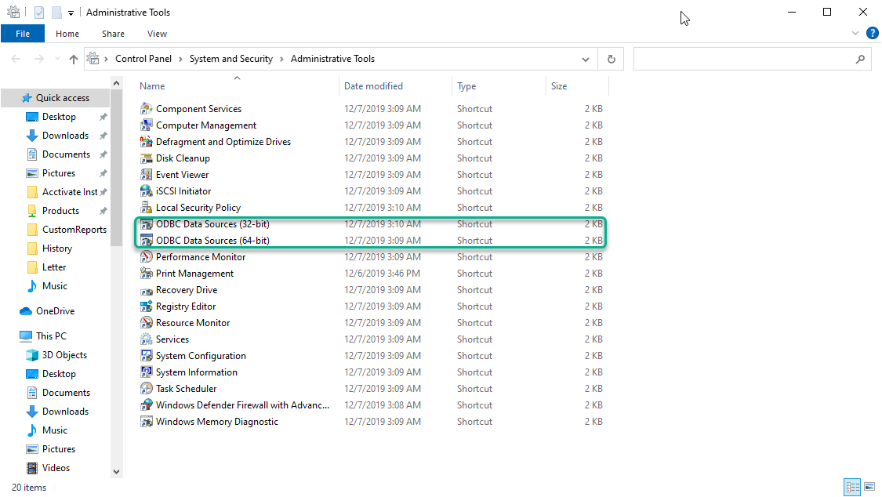The image size is (882, 497).
Task: Select the Event Viewer icon
Action: (147, 174)
